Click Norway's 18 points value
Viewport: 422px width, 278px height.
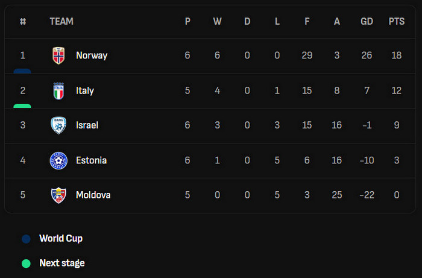(397, 55)
